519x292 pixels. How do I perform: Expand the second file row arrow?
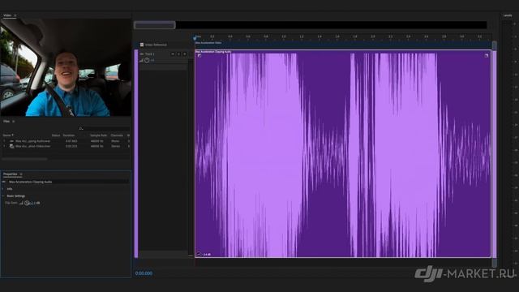[x=4, y=146]
